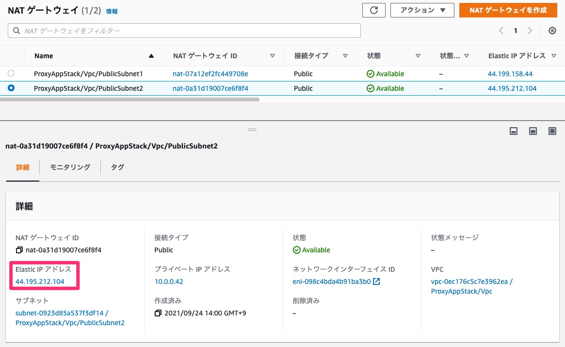Click Available status in details panel

click(311, 250)
